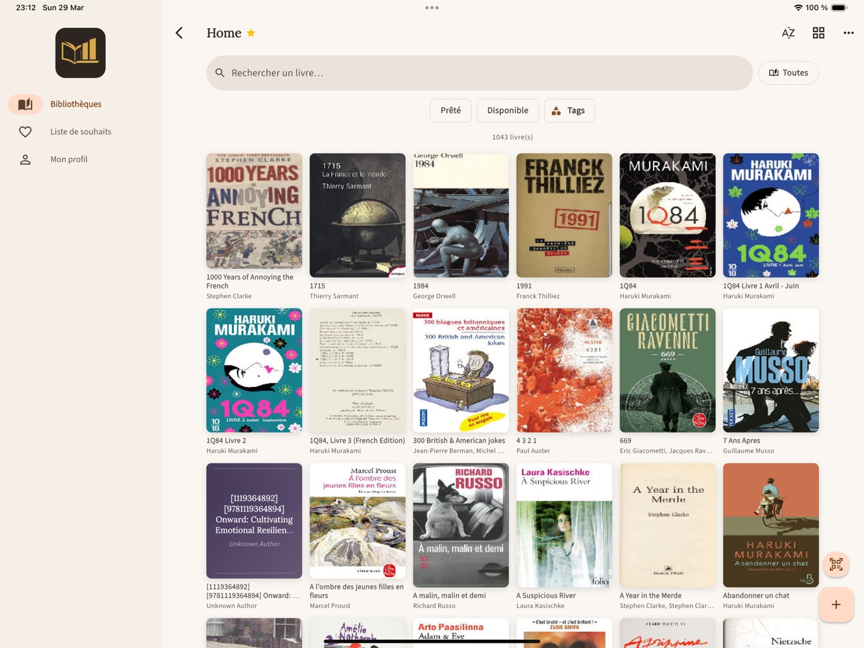Go back using the back arrow
864x648 pixels.
click(179, 33)
